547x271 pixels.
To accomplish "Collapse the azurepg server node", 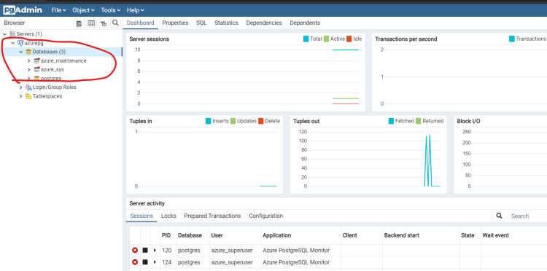I will coord(13,43).
